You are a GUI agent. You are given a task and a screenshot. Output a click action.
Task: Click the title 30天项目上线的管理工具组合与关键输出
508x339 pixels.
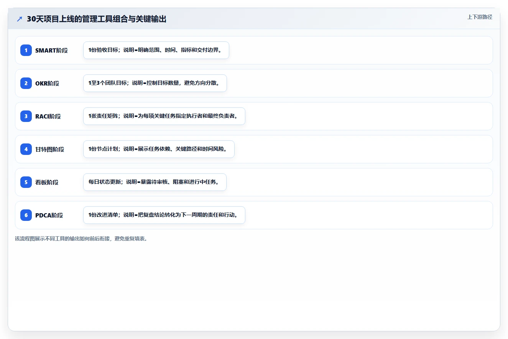click(x=97, y=19)
